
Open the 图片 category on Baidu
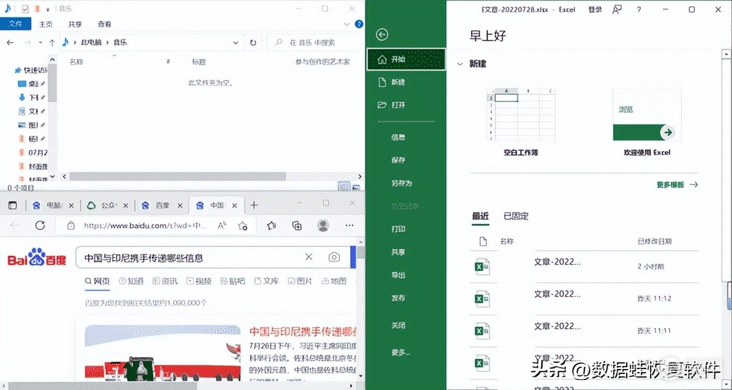click(301, 281)
